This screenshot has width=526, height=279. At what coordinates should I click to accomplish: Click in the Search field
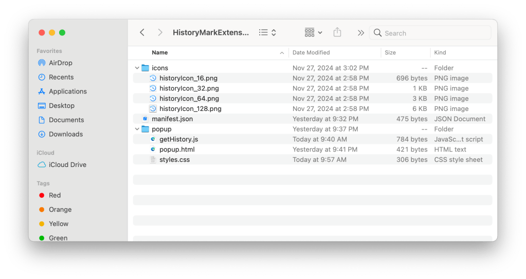coord(434,33)
